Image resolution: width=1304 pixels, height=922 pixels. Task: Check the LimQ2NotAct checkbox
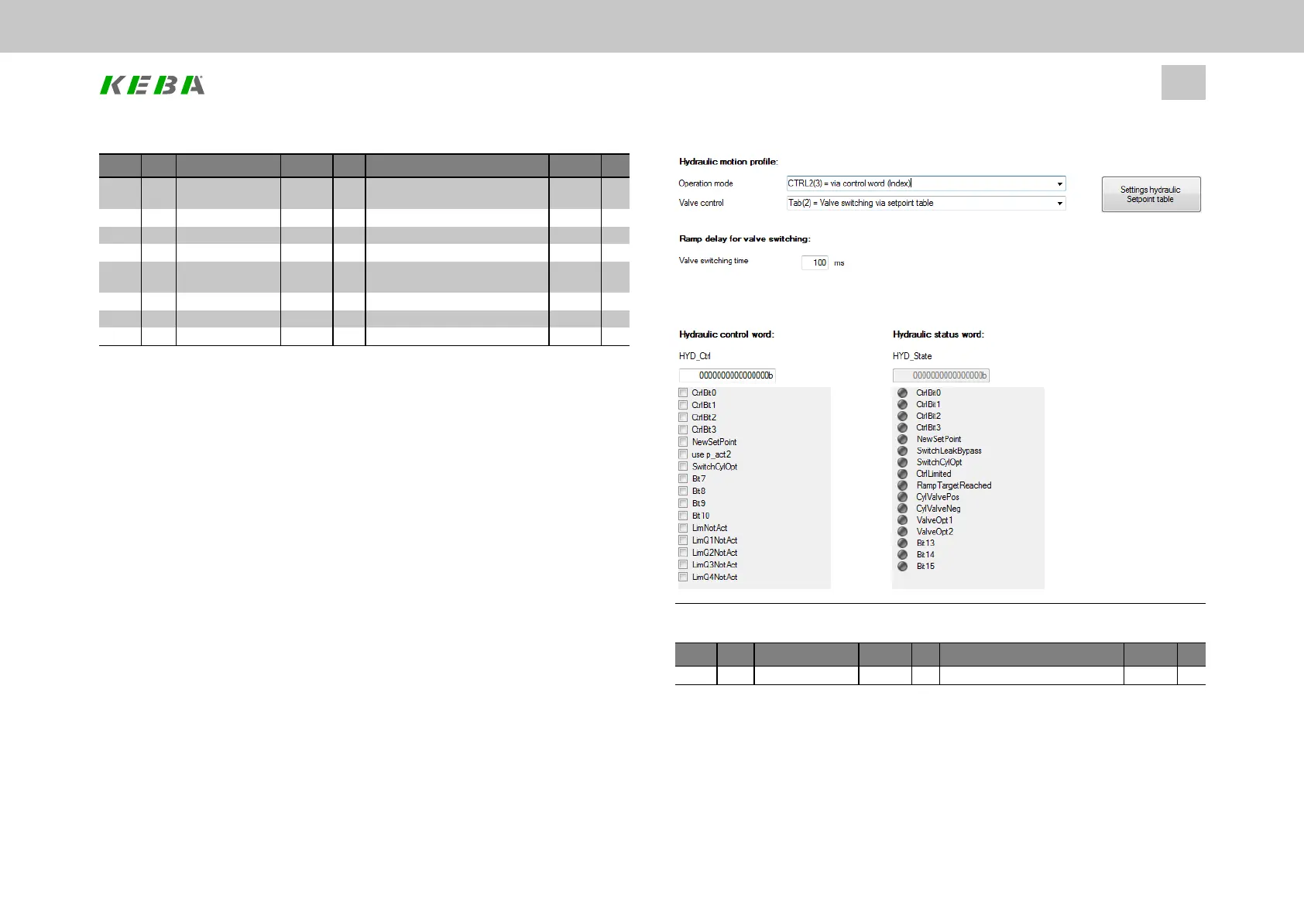tap(683, 553)
